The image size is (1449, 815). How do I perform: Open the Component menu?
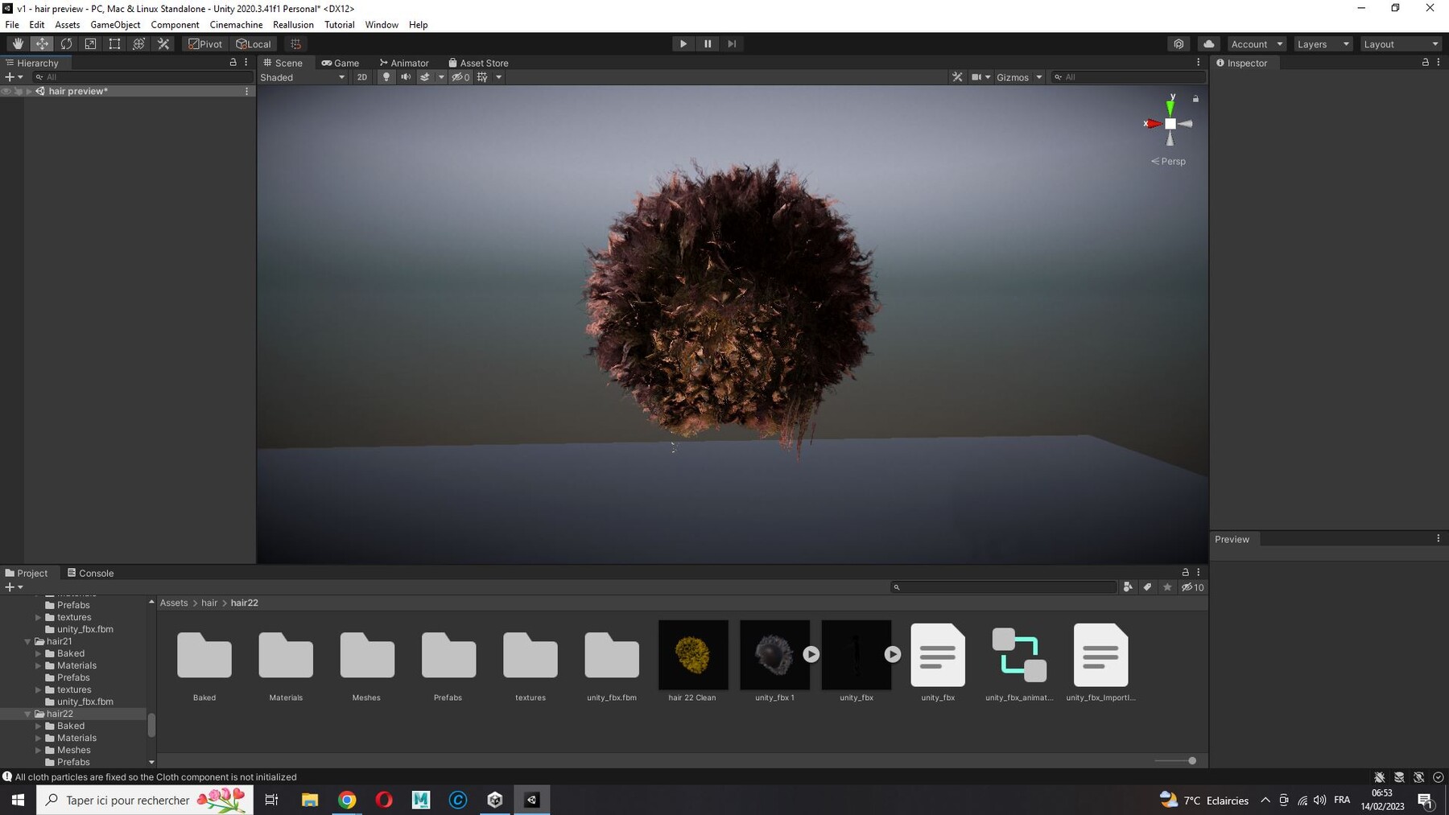175,25
